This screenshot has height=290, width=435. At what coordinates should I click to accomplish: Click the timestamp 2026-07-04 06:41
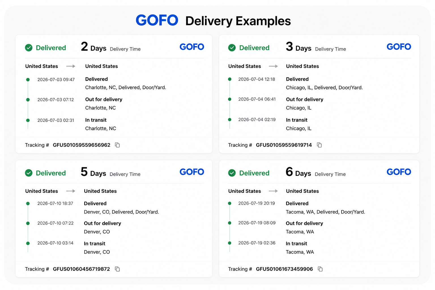click(x=257, y=99)
